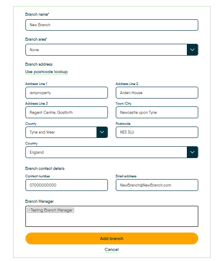The image size is (218, 261).
Task: Open County dropdown showing Tyne and Wear
Action: coord(67,132)
